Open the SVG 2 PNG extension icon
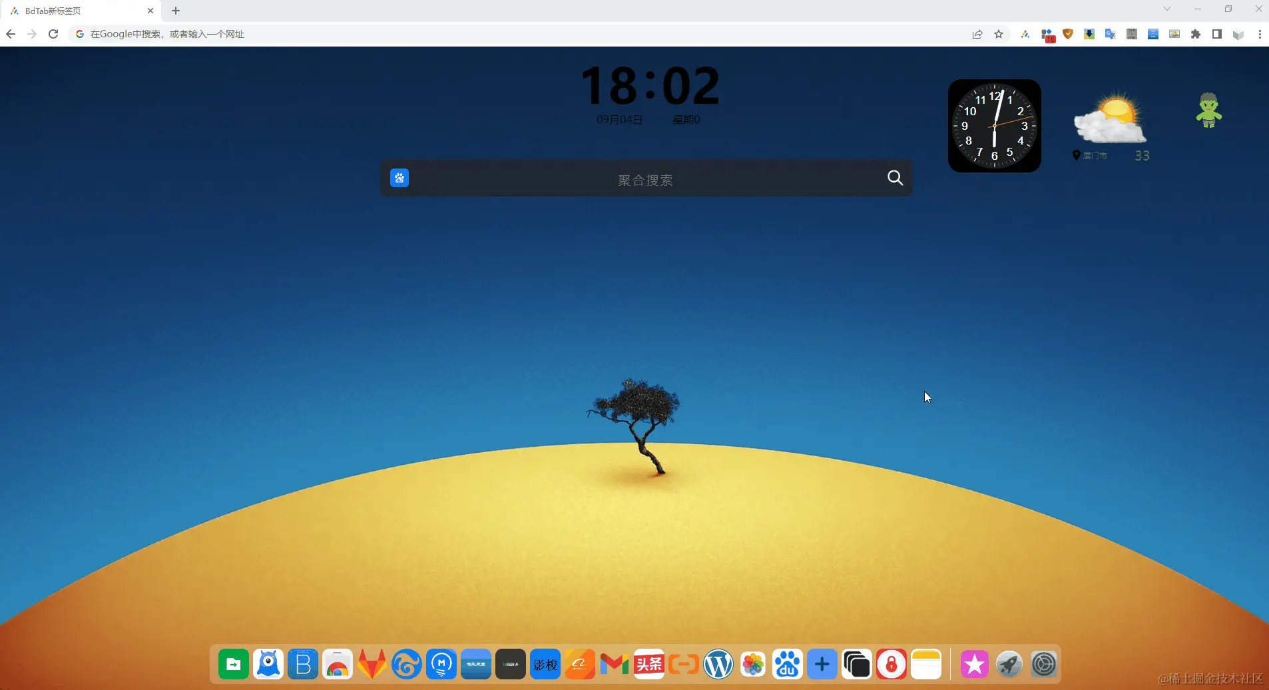The height and width of the screenshot is (690, 1269). 1132,34
